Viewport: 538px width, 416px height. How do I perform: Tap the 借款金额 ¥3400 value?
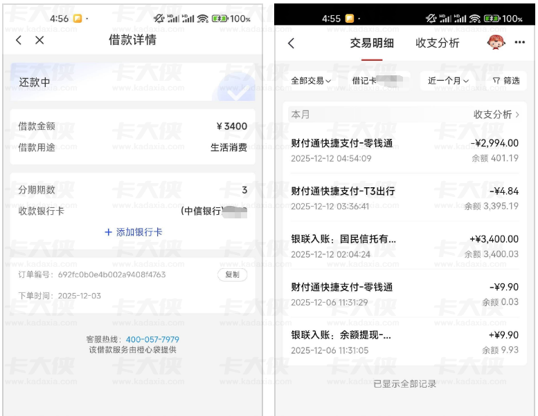click(232, 126)
